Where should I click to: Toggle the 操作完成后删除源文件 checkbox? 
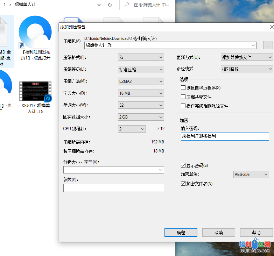click(183, 106)
